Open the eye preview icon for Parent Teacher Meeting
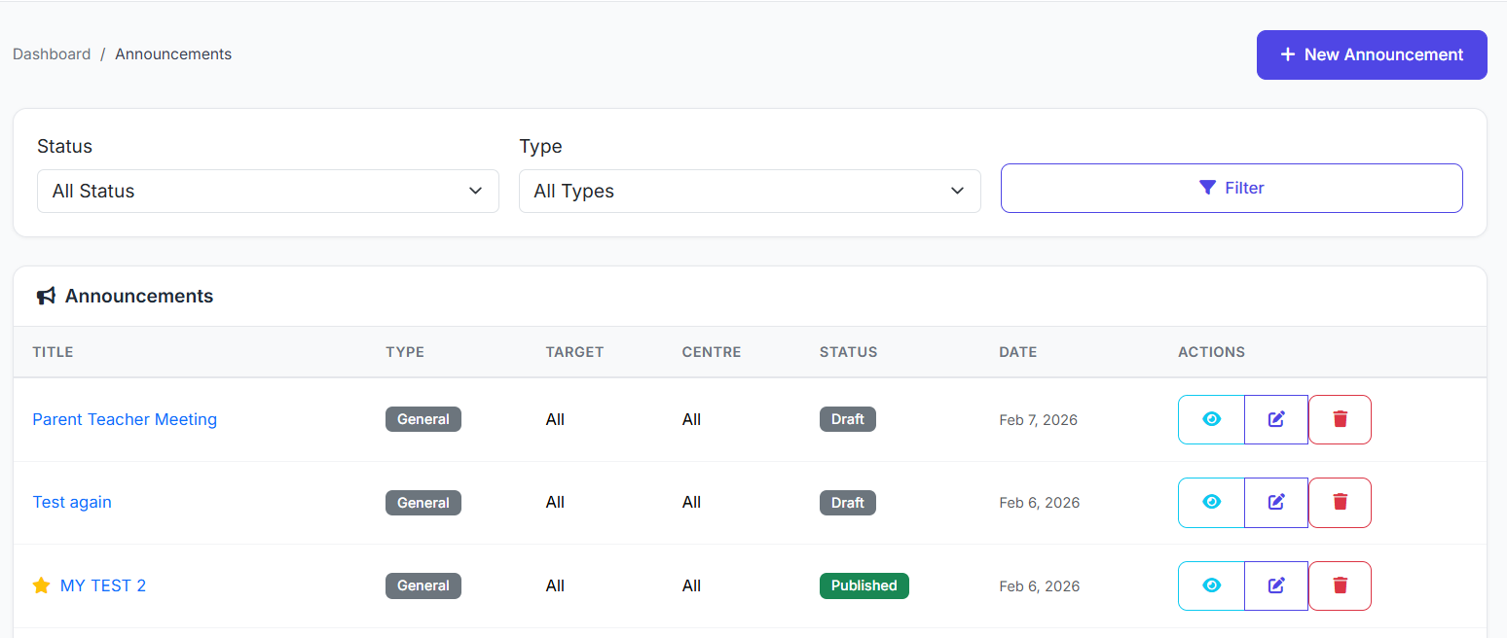Screen dimensions: 1507x638 pyautogui.click(x=1210, y=418)
